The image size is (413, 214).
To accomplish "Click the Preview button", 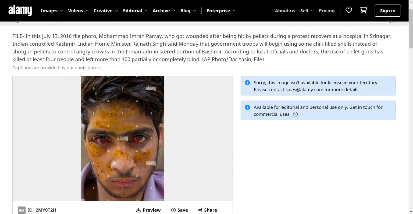I will coord(149,210).
